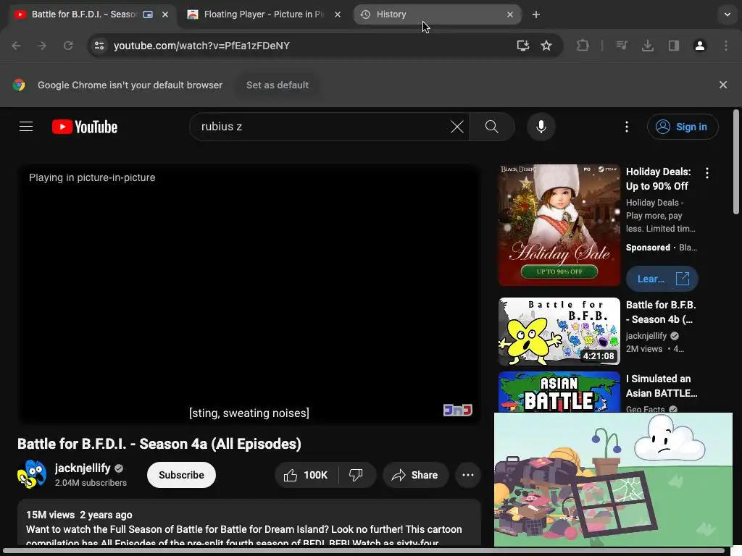Switch to the Battle for B.F.D.I. tab

point(84,14)
